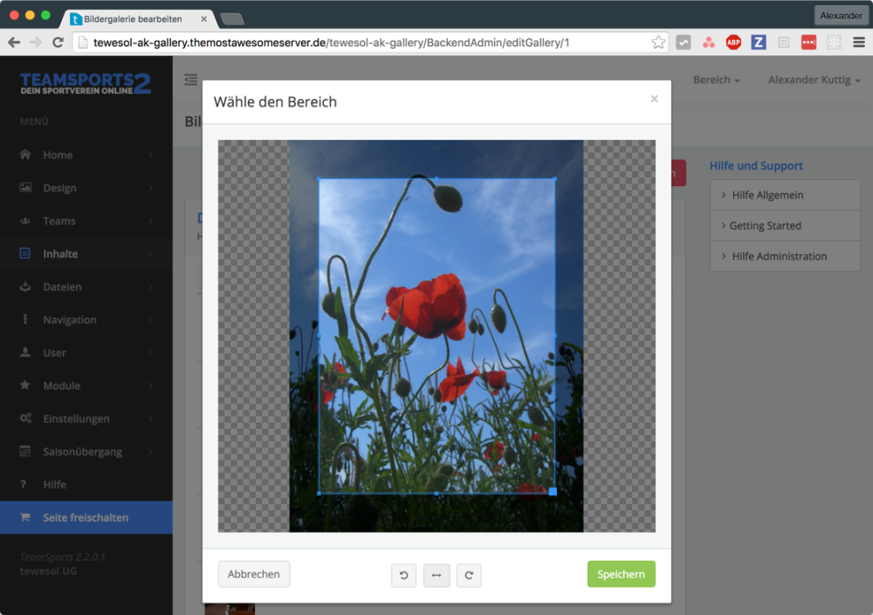Bookmark page with the star icon
This screenshot has height=615, width=873.
(658, 42)
